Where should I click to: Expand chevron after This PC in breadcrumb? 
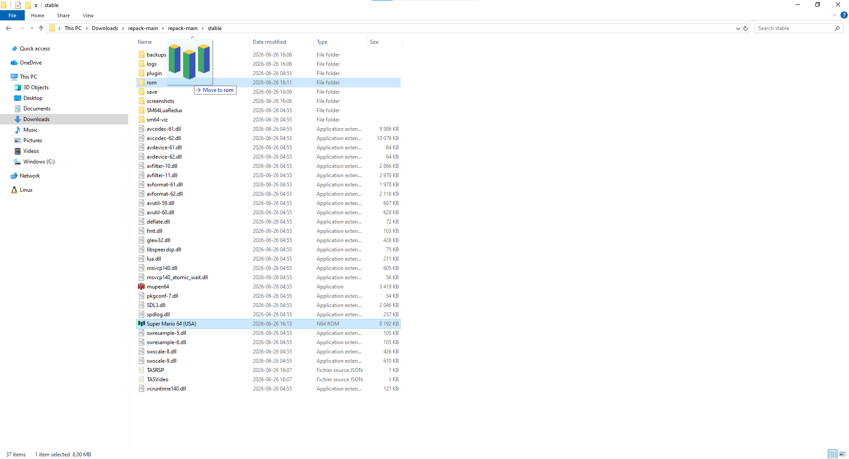[x=87, y=28]
